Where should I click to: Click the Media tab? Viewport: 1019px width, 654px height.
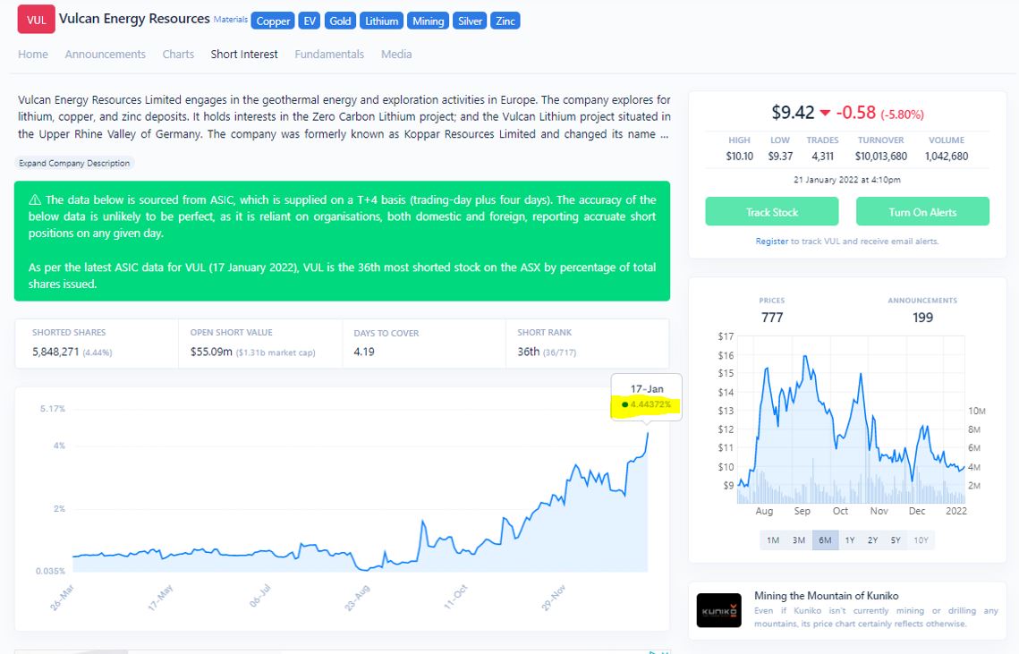(396, 55)
